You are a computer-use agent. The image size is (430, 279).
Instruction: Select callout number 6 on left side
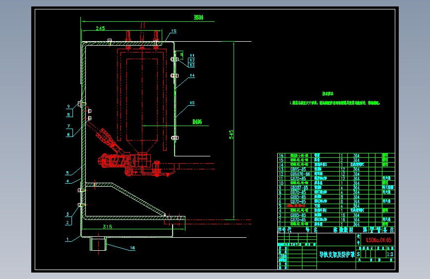pyautogui.click(x=68, y=135)
